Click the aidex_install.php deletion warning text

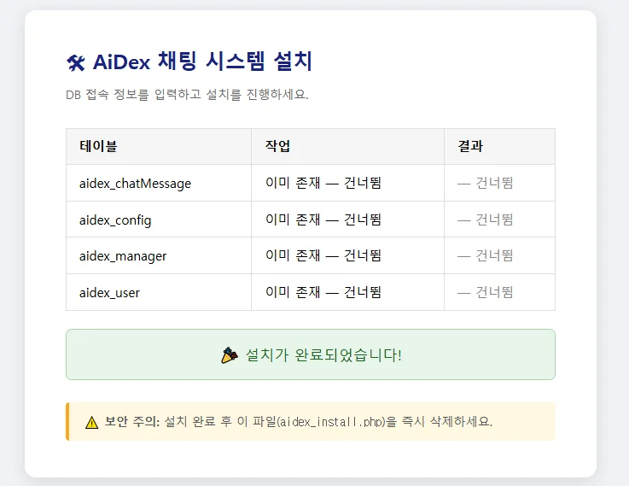coord(329,422)
